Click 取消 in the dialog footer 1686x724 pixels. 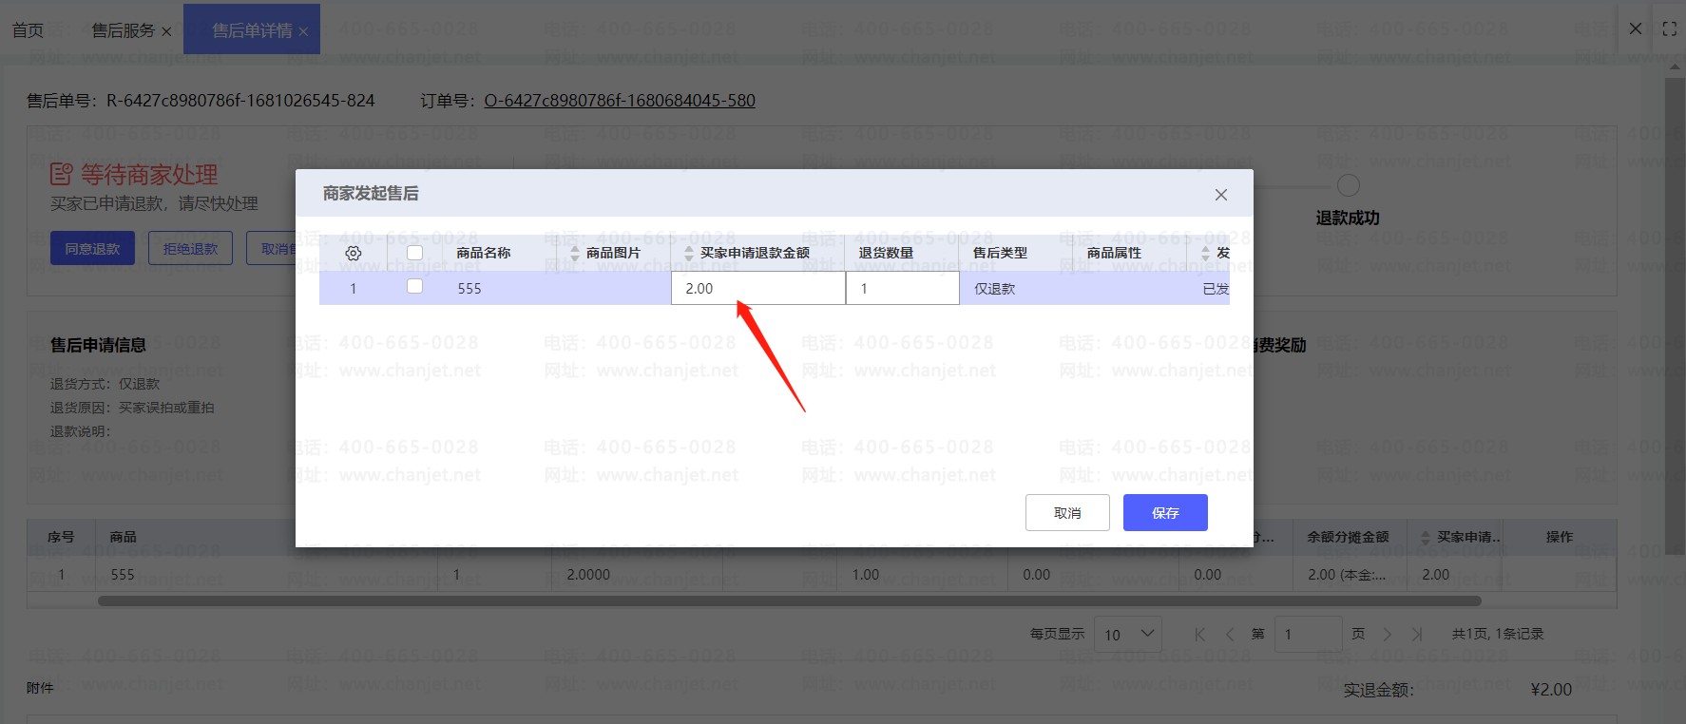pos(1067,512)
